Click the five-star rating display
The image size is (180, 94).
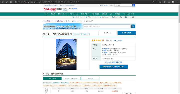96,40
